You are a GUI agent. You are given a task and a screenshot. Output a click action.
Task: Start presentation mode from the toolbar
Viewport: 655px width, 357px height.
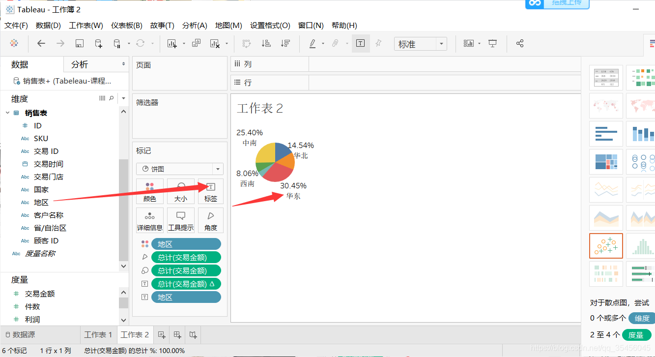click(493, 43)
